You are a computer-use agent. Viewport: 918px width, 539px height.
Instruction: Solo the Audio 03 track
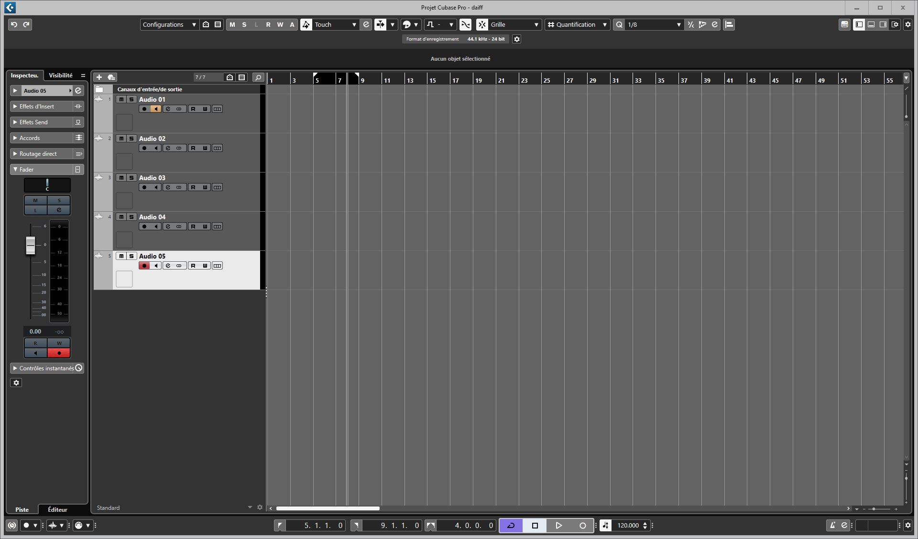(x=131, y=177)
